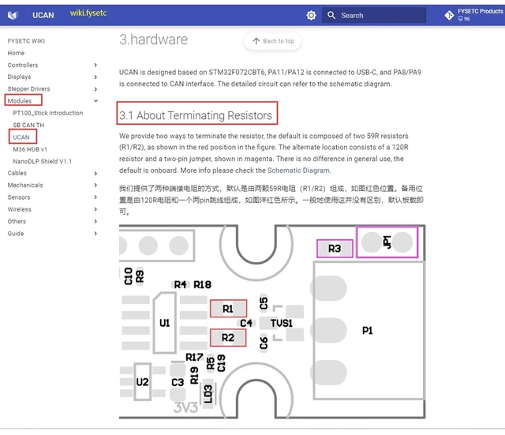The image size is (505, 435).
Task: Click the git repository diamond icon
Action: click(x=449, y=15)
